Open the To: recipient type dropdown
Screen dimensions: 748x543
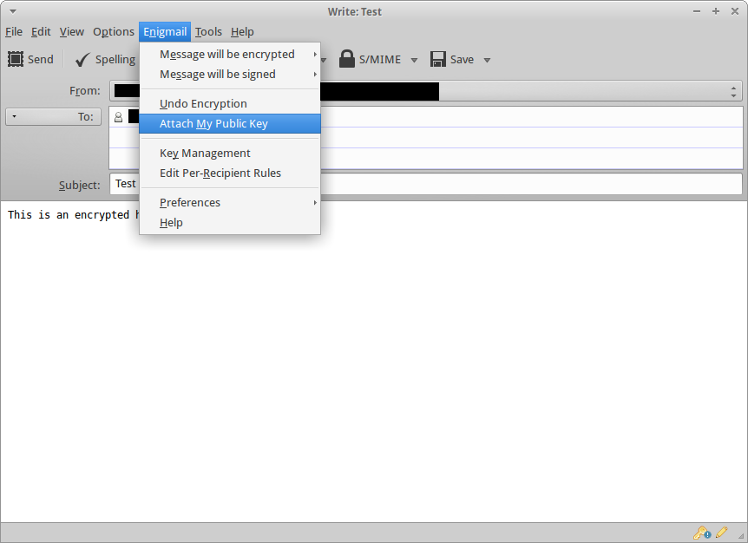(x=53, y=116)
